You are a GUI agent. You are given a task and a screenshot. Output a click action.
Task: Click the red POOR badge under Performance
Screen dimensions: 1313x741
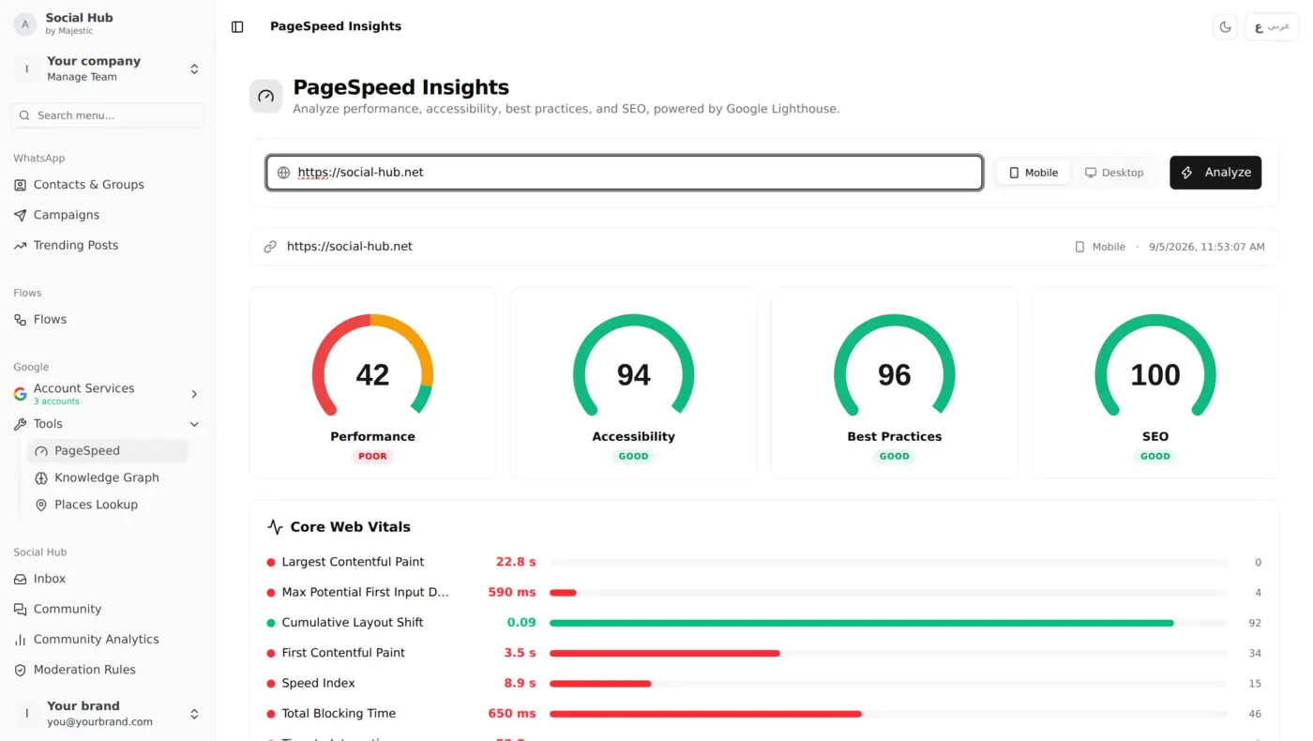(x=372, y=457)
